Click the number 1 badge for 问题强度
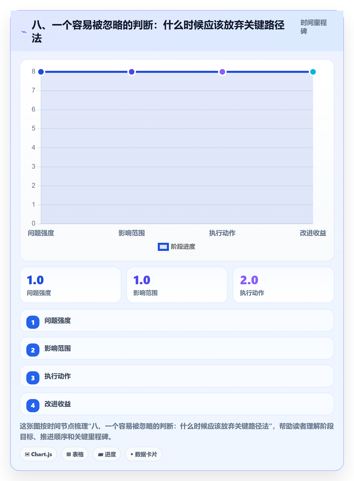Image resolution: width=354 pixels, height=481 pixels. (33, 322)
